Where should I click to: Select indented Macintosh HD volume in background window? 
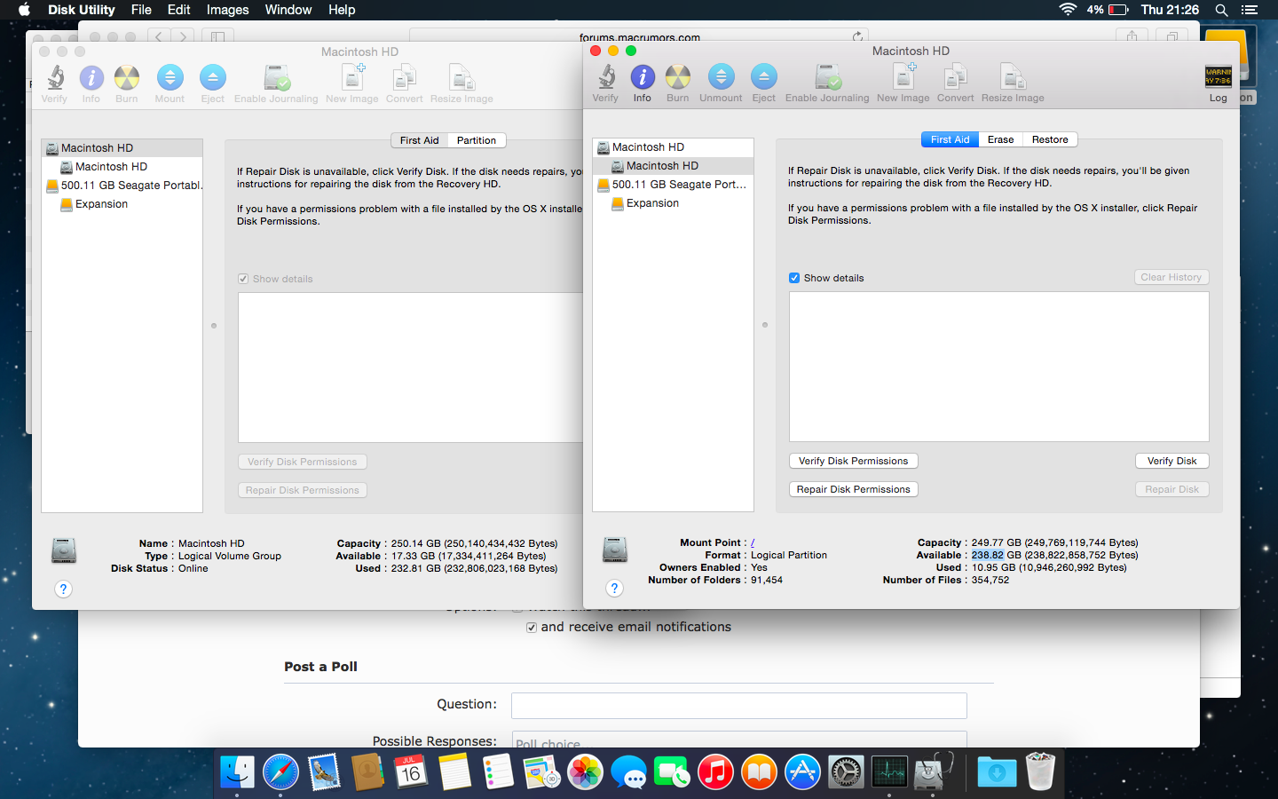(x=122, y=167)
